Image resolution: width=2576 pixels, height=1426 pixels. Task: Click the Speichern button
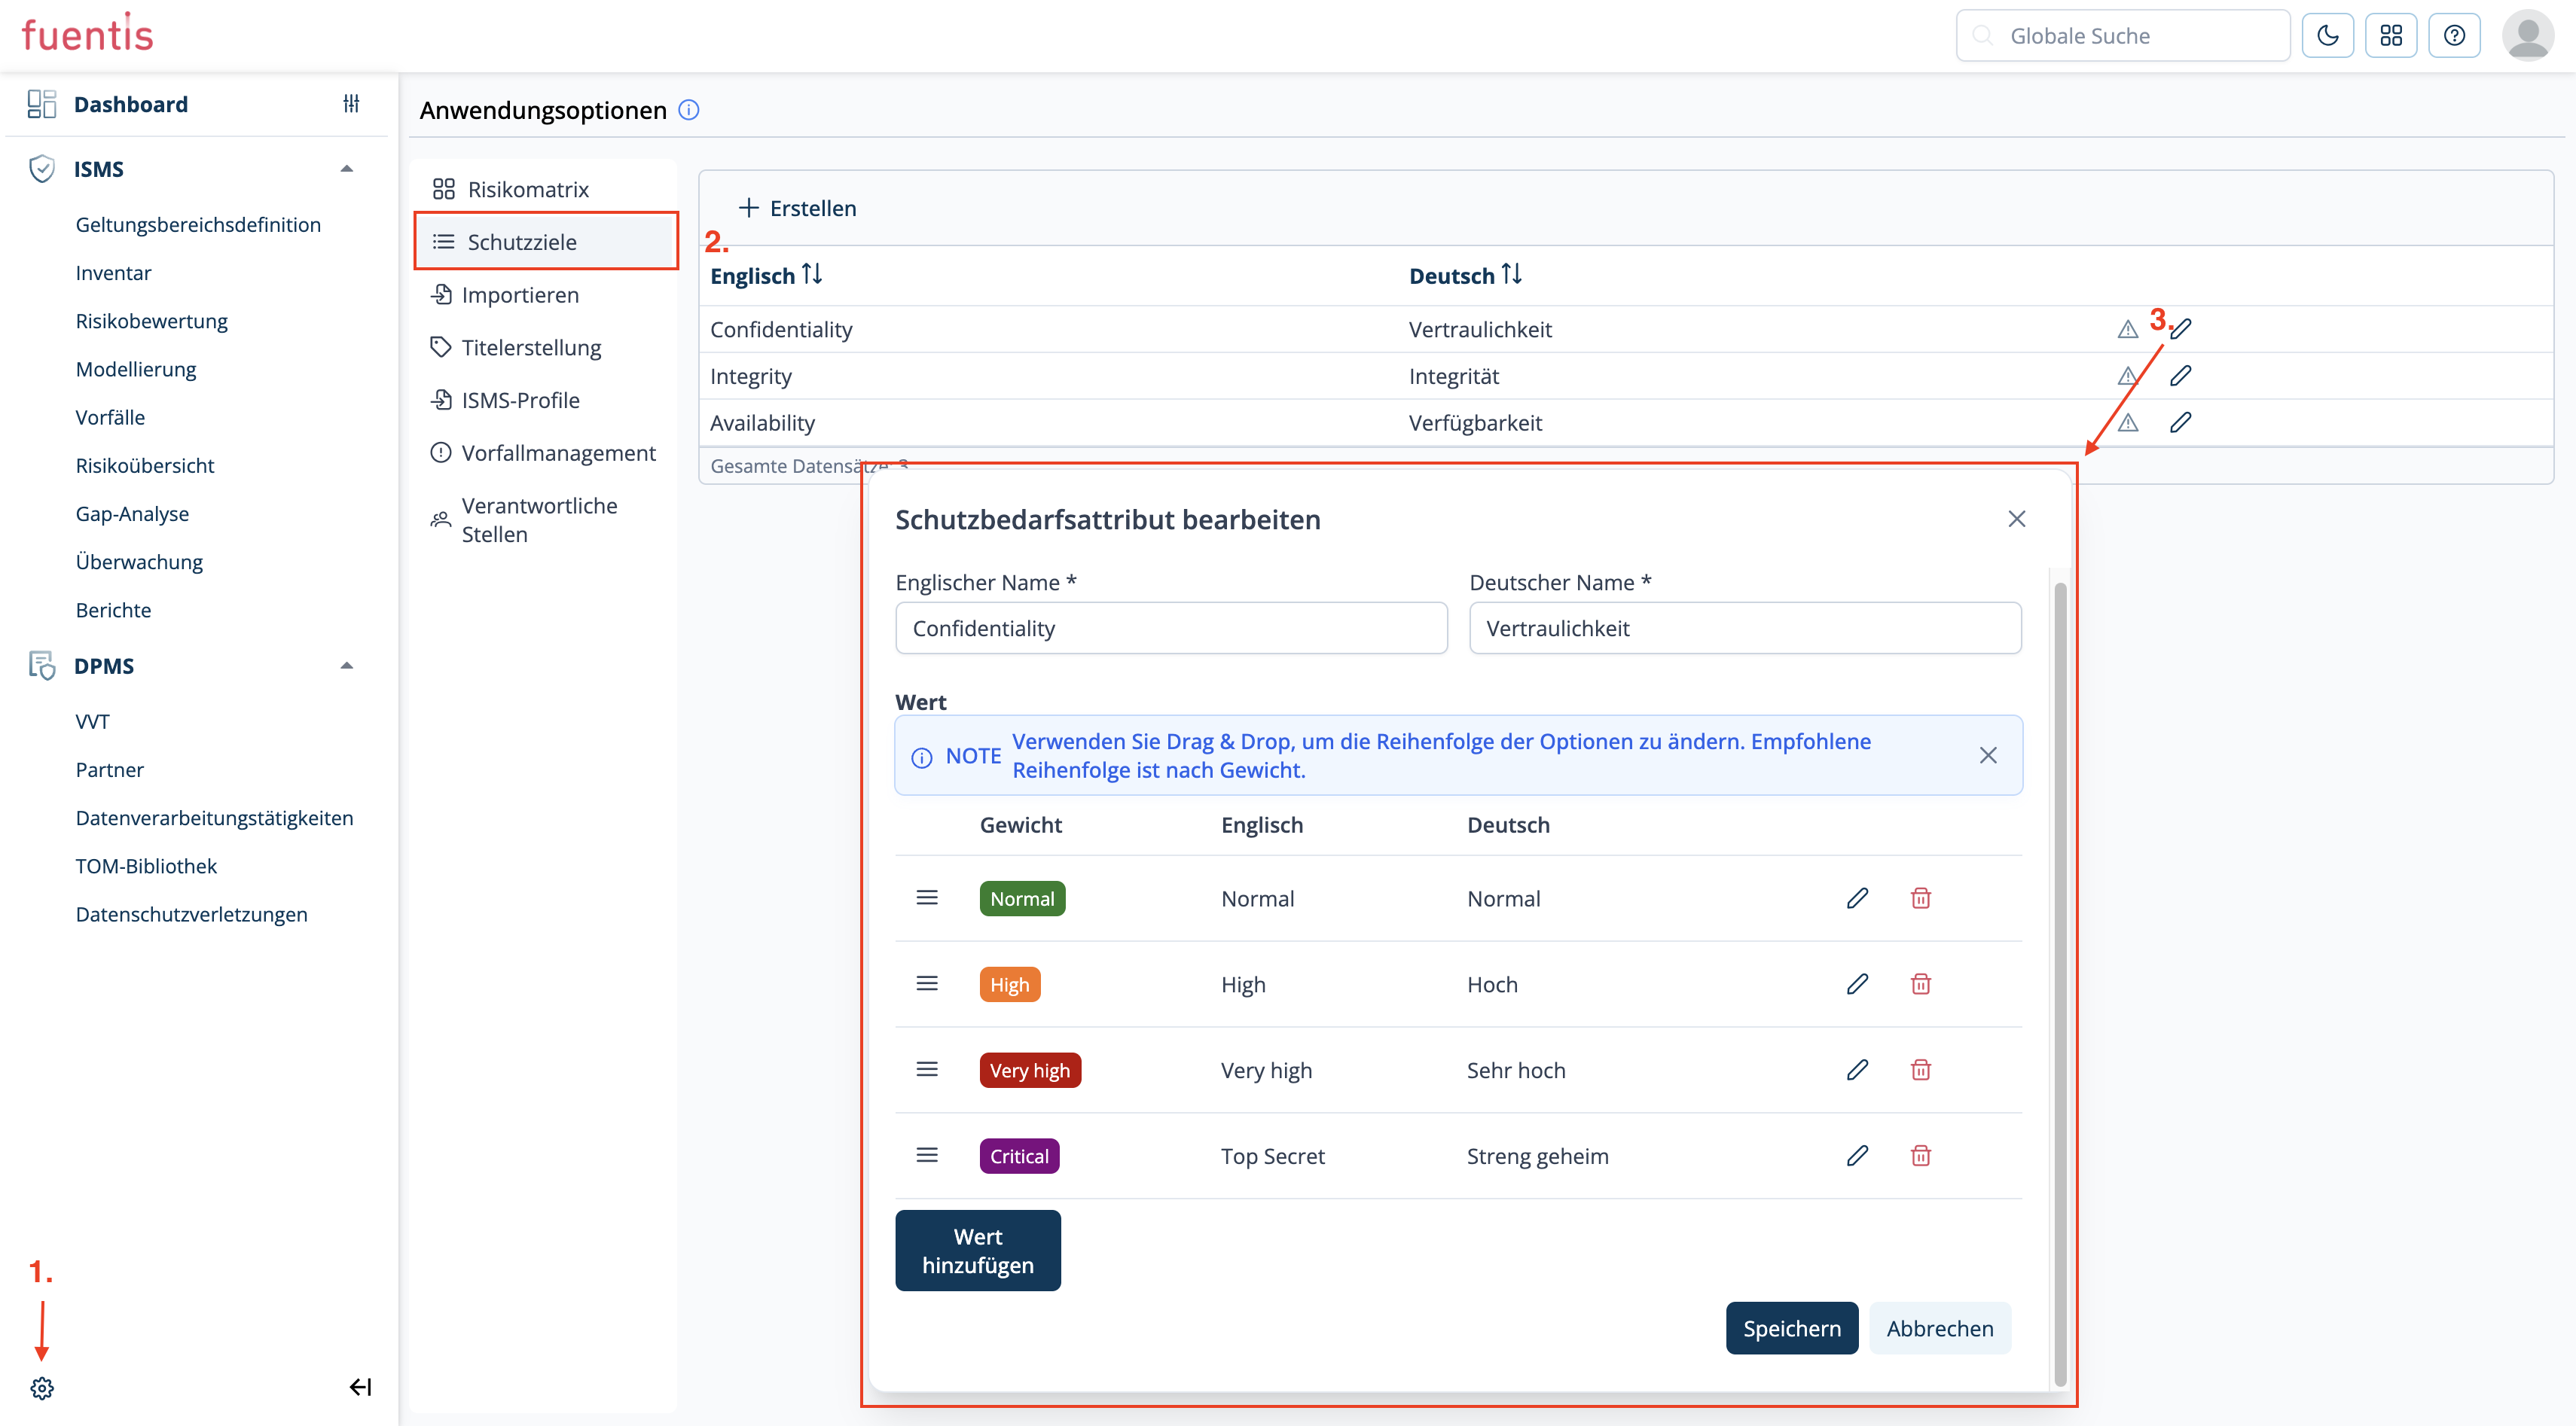[1791, 1328]
